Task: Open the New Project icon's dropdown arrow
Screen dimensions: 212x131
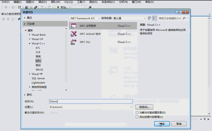Action: tap(23, 7)
